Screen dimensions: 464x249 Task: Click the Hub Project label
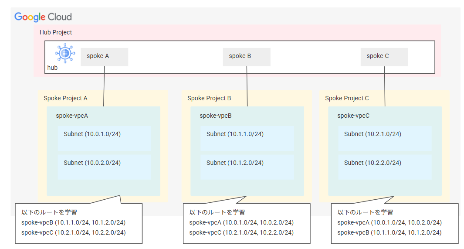[56, 32]
